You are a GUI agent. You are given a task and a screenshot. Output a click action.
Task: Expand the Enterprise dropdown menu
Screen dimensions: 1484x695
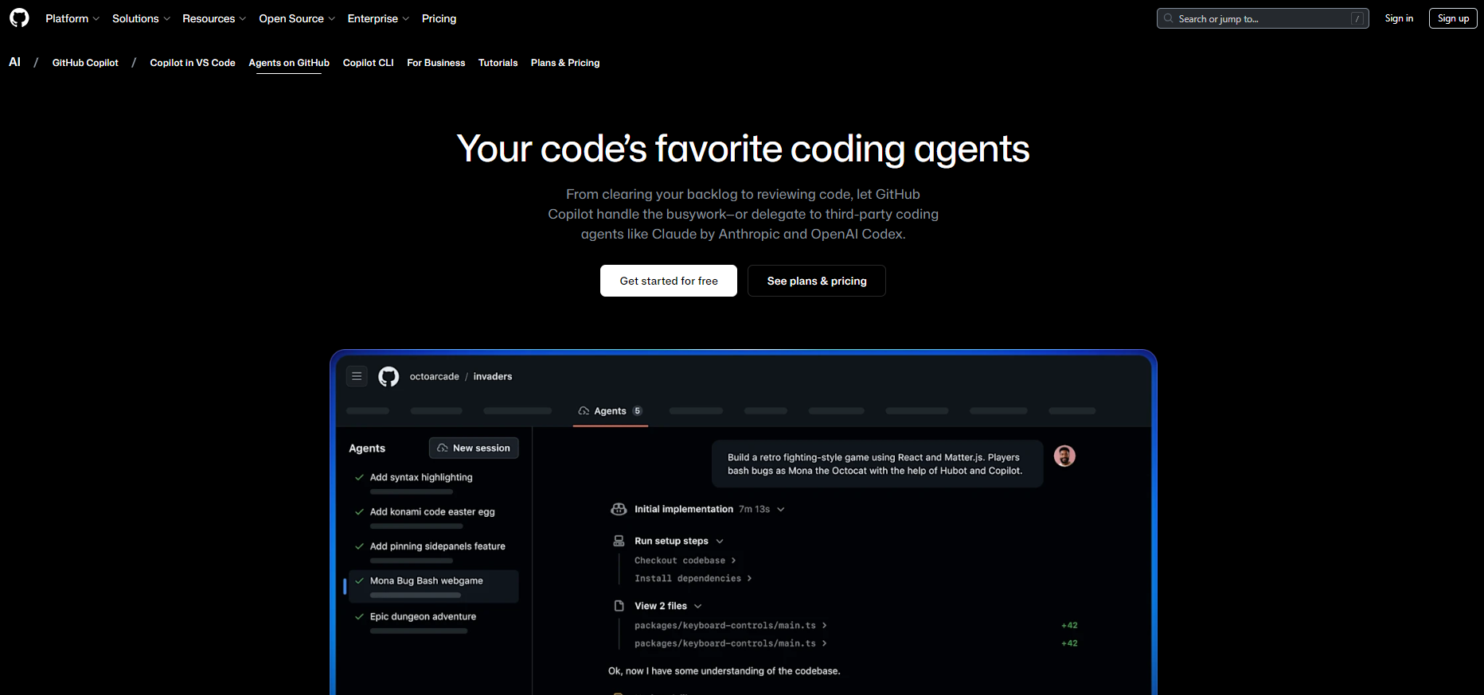coord(378,18)
